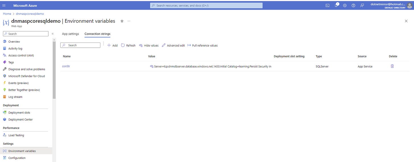The image size is (414, 162).
Task: Click the sidebar Search box
Action: point(26,34)
